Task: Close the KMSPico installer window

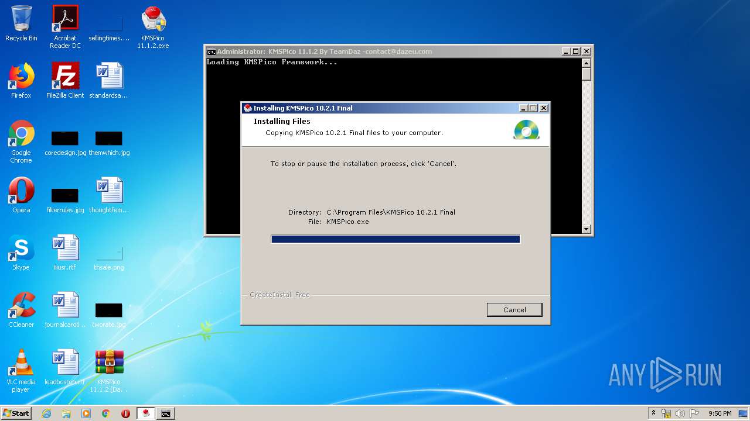Action: coord(544,108)
